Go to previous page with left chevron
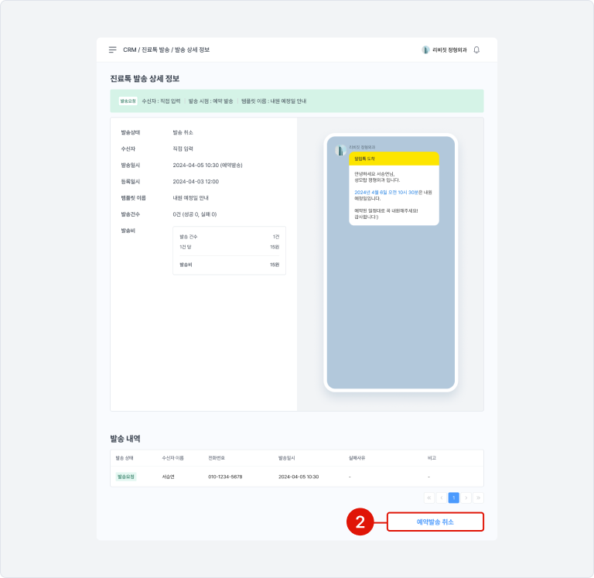The height and width of the screenshot is (578, 594). 442,498
